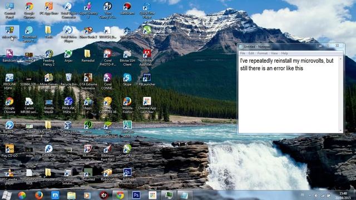
Task: Select the Recycle Bin on the desktop
Action: [68, 79]
